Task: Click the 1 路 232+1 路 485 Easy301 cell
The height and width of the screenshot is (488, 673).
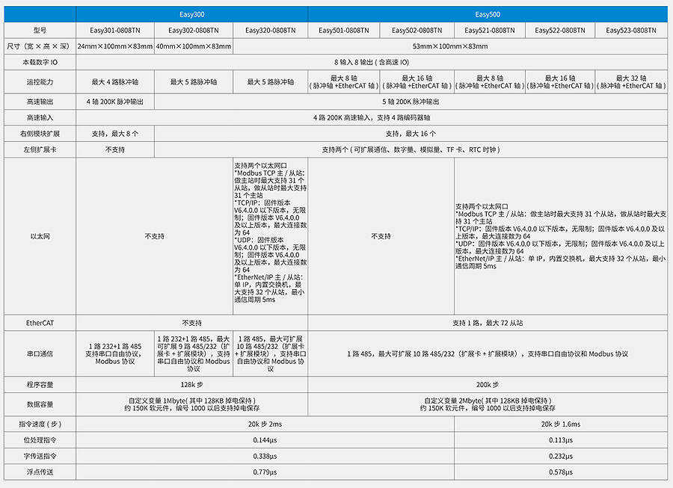Action: tap(115, 353)
